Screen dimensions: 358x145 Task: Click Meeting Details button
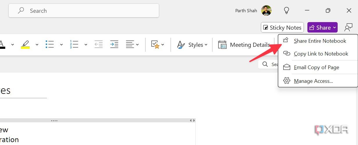[x=244, y=45]
